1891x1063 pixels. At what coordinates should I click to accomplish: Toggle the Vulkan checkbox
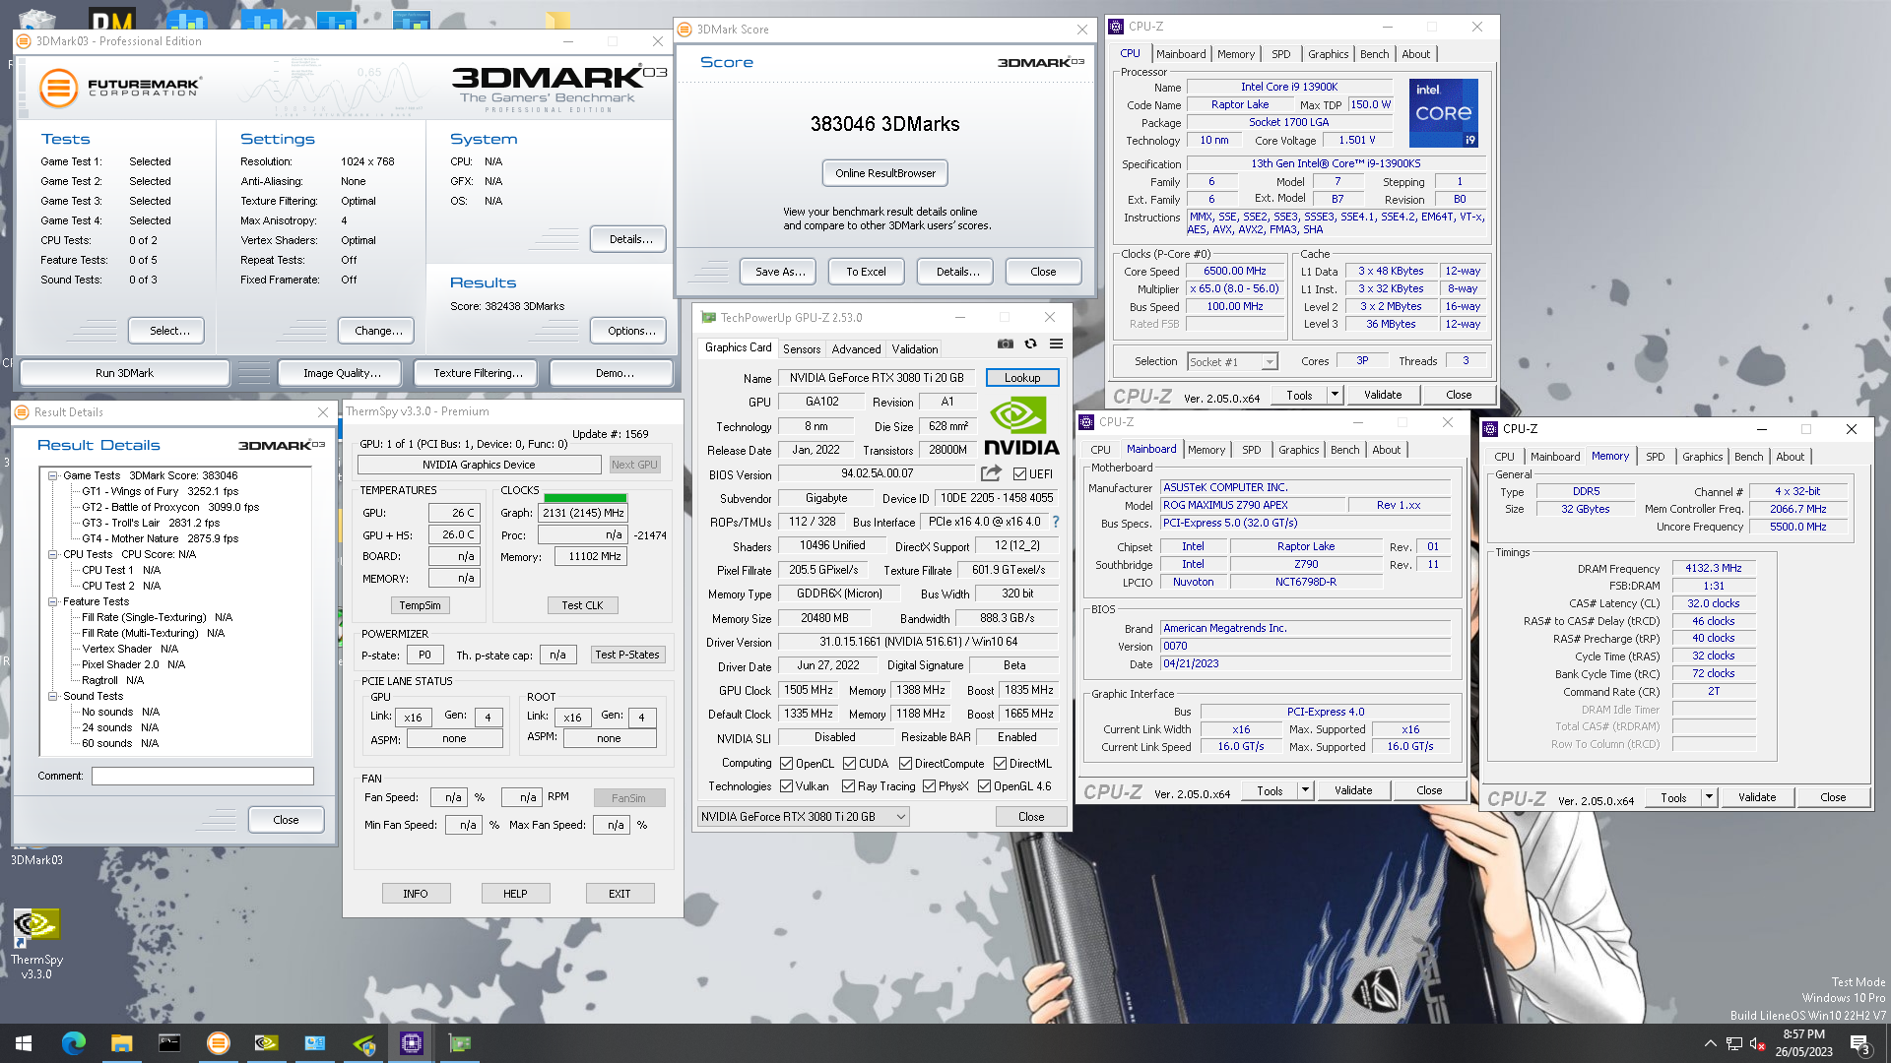pyautogui.click(x=786, y=785)
